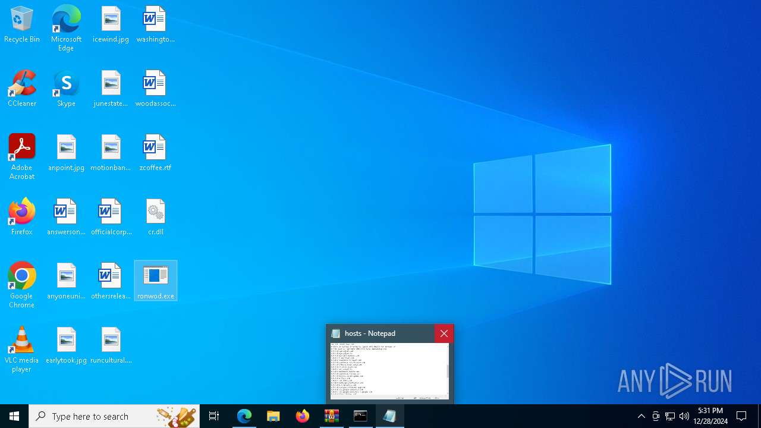Select the junestate... image file icon

tap(111, 89)
